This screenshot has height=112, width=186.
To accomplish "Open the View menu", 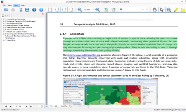I will point(10,5).
